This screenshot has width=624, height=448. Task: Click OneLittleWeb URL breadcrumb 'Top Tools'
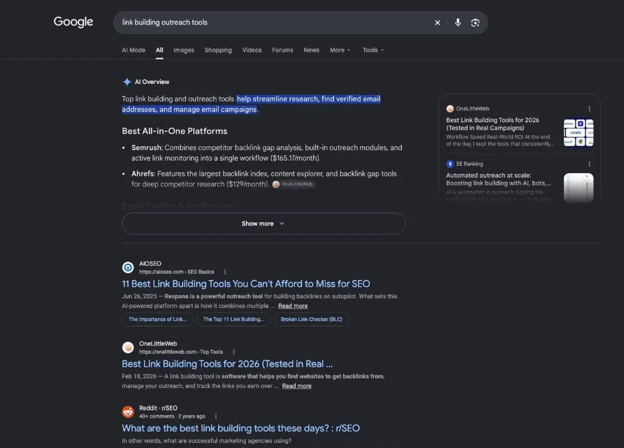coord(211,352)
